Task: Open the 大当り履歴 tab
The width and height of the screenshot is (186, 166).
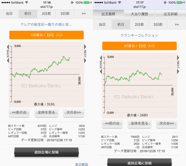Action: (139, 14)
